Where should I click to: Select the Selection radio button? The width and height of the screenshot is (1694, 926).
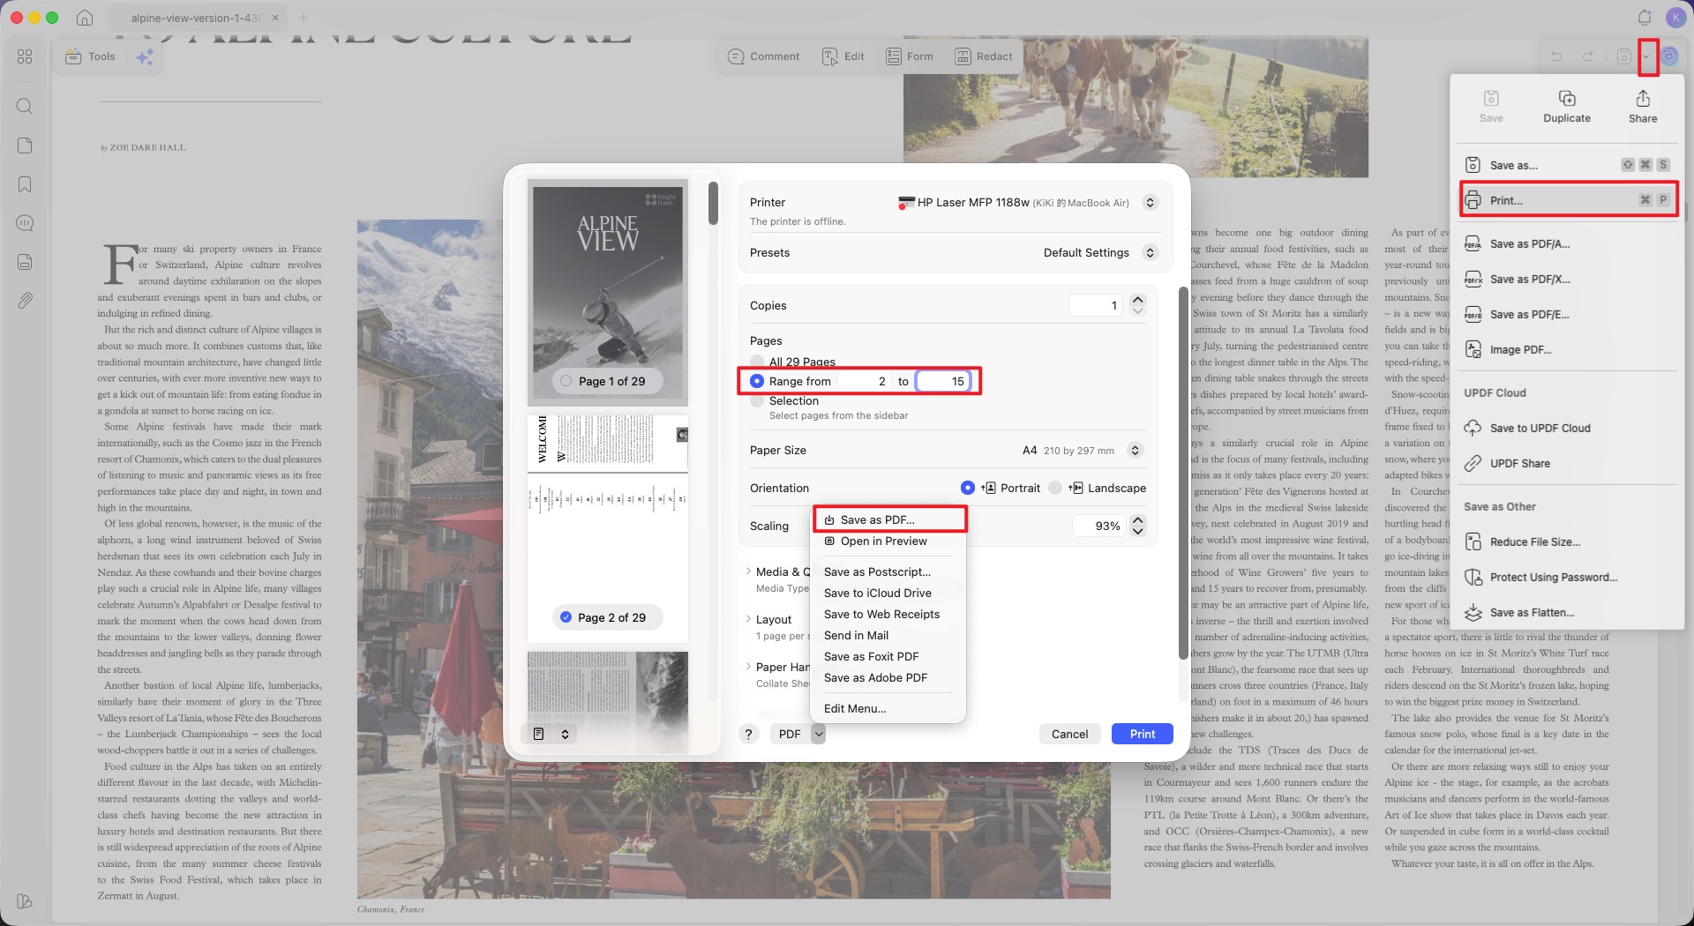click(757, 401)
